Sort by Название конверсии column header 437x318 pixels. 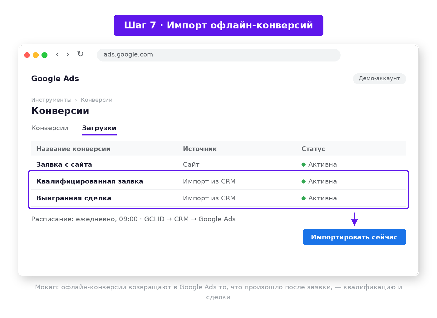tap(73, 149)
